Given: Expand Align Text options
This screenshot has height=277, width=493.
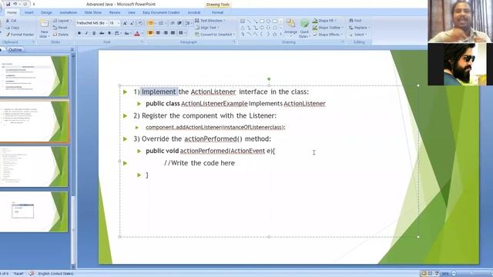Looking at the screenshot, I should pos(207,28).
